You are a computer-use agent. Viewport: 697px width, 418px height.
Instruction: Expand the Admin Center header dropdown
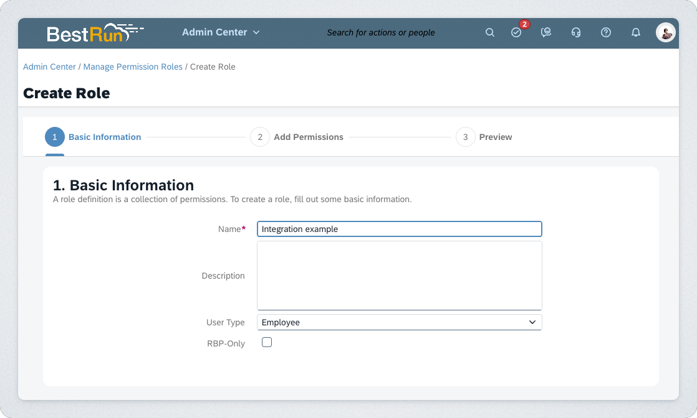pos(221,32)
